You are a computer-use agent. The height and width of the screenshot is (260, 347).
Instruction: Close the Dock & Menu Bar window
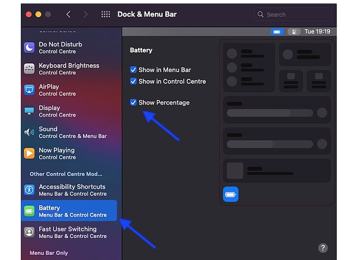(29, 15)
